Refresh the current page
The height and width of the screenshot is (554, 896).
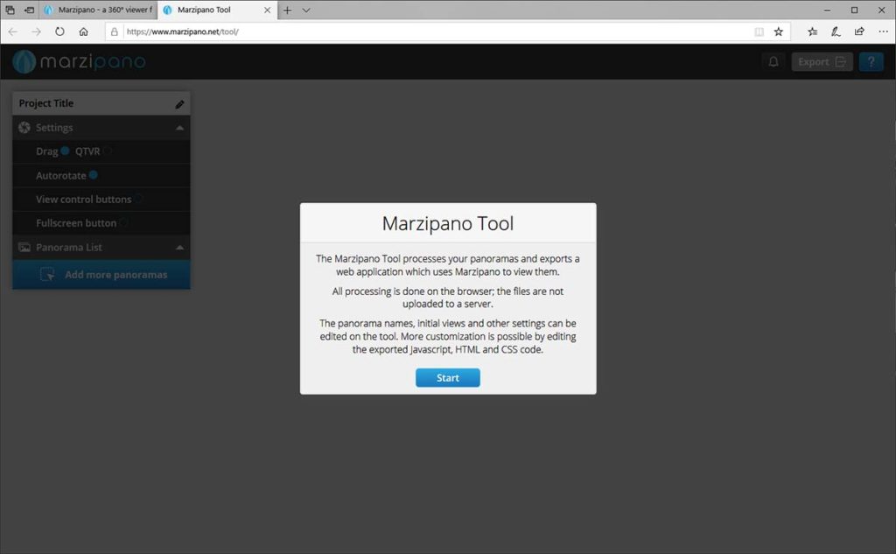[x=60, y=32]
